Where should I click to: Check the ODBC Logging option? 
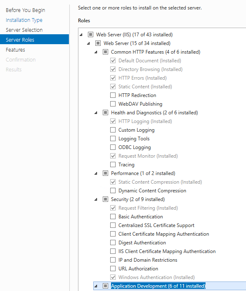113,147
